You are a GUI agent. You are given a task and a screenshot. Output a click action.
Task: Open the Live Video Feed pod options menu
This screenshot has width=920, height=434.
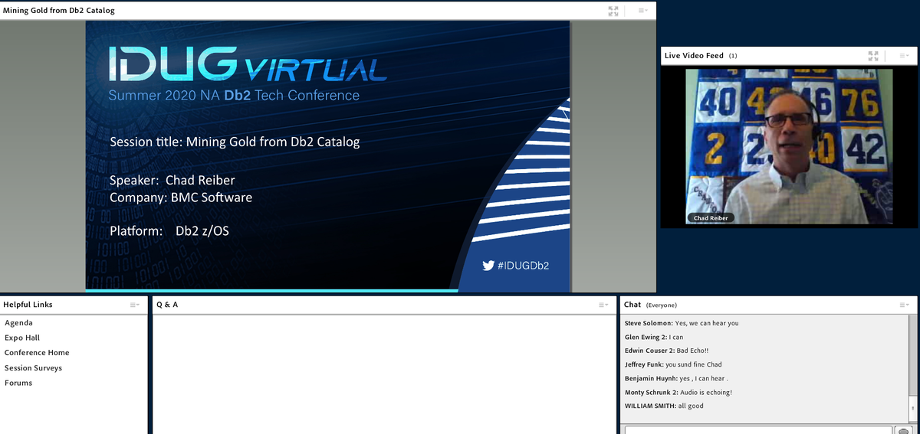coord(904,56)
